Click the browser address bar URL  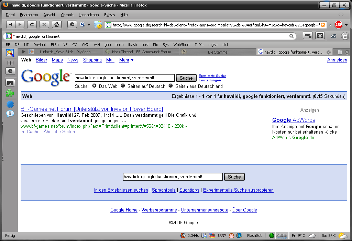216,25
